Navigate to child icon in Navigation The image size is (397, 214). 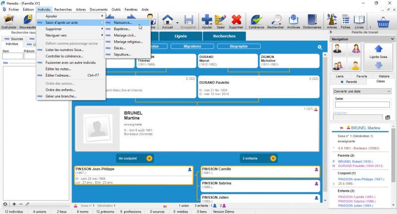pos(355,66)
